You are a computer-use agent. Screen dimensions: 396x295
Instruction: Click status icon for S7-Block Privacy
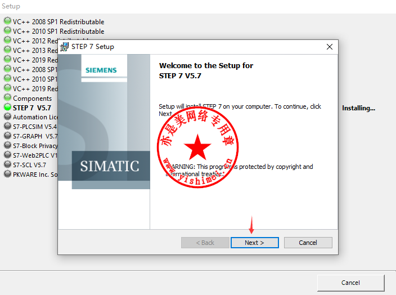tap(7, 145)
